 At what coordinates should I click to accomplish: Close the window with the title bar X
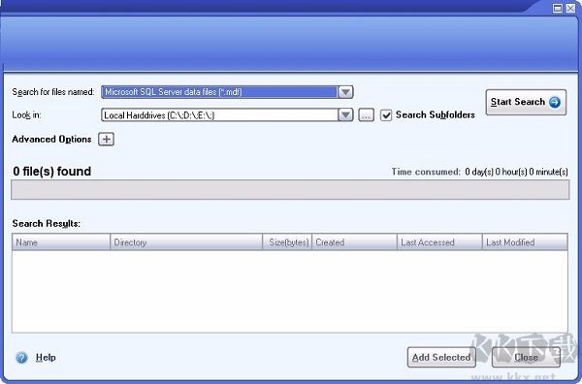pos(570,8)
